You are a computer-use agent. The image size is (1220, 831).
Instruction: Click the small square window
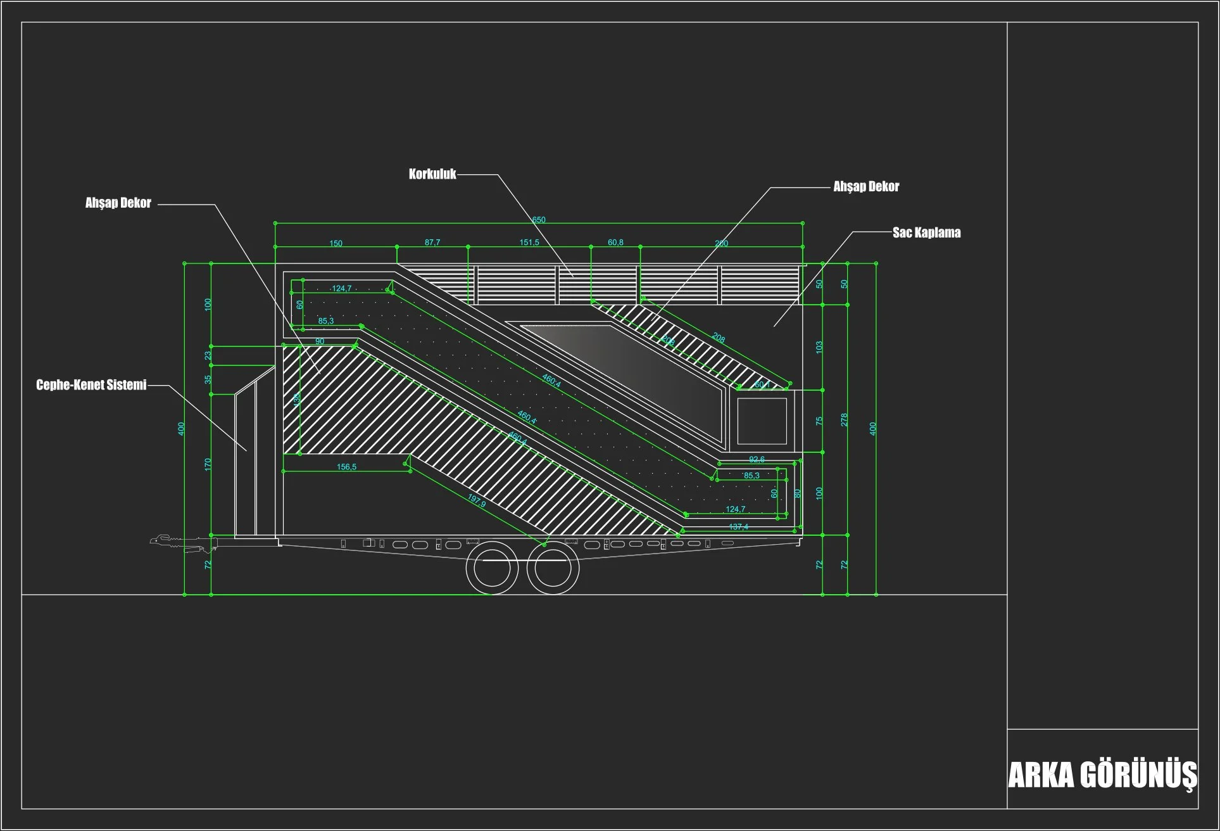pyautogui.click(x=762, y=421)
